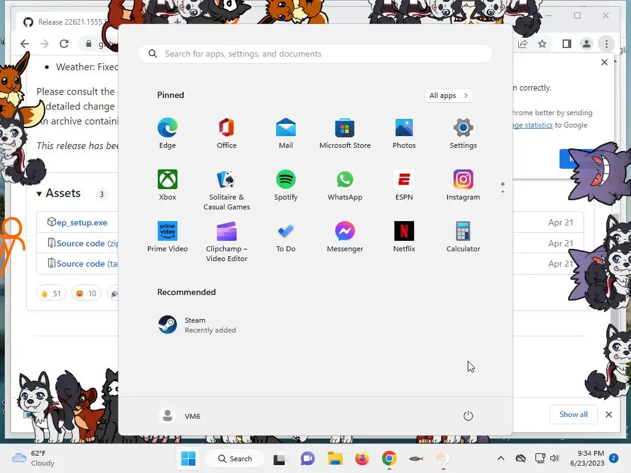This screenshot has width=631, height=473.
Task: Show All apps list
Action: [449, 95]
